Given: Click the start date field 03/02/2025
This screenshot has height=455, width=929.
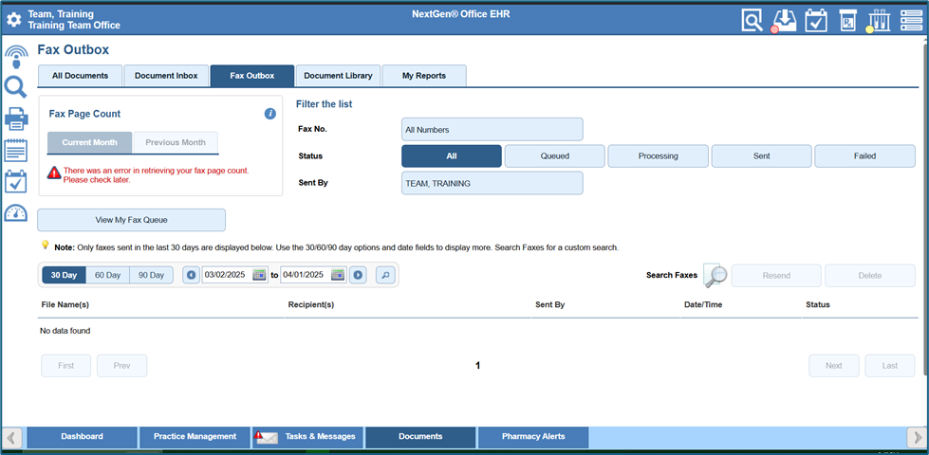Looking at the screenshot, I should tap(228, 275).
